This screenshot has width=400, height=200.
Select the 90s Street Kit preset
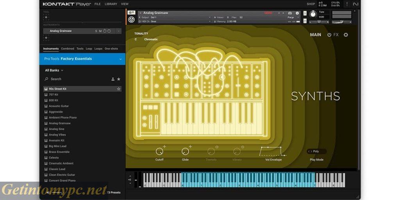click(82, 89)
